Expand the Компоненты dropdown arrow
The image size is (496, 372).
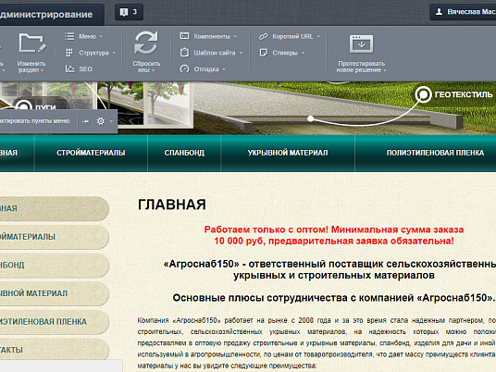click(x=235, y=36)
